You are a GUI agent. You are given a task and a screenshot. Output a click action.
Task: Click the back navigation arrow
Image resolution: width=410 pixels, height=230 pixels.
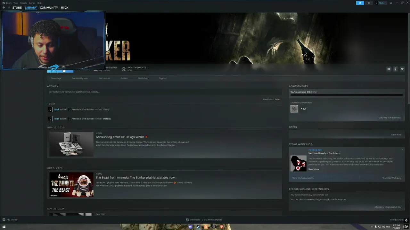4,8
